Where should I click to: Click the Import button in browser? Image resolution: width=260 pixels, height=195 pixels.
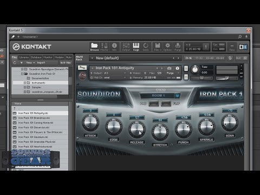click(41, 63)
